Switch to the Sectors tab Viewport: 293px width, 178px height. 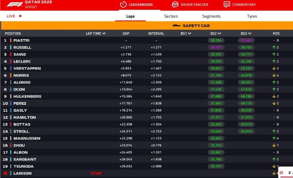click(171, 16)
